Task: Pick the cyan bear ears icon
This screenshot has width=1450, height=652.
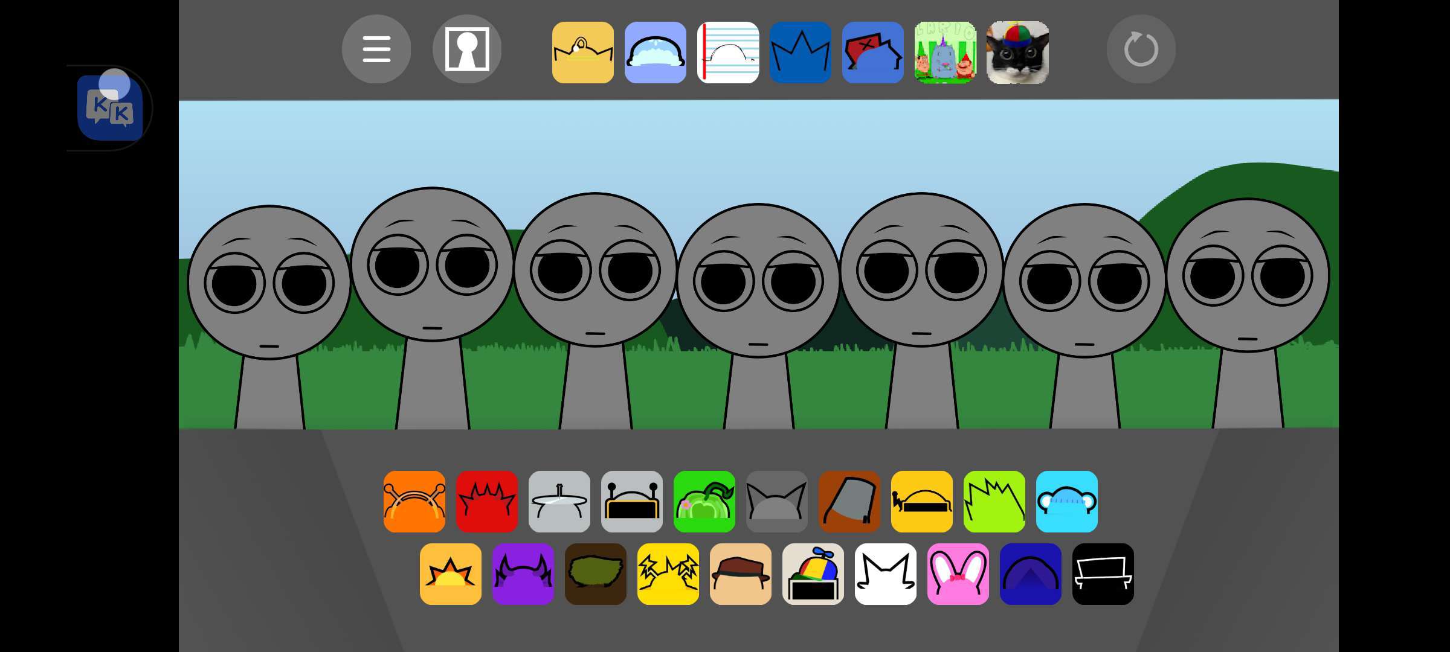Action: coord(1067,502)
